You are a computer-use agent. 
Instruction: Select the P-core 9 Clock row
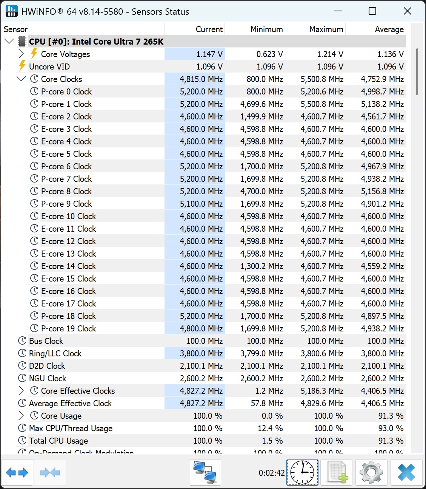tap(66, 204)
